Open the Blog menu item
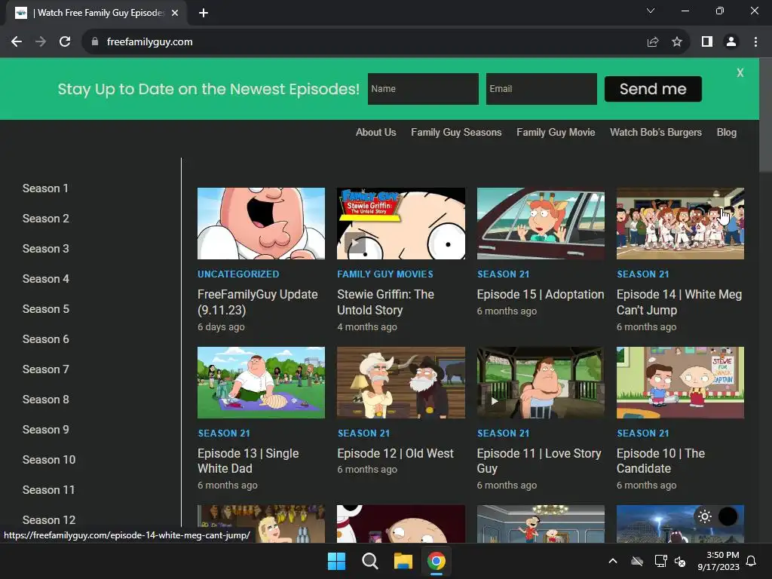Screen dimensions: 772x579 pos(726,132)
